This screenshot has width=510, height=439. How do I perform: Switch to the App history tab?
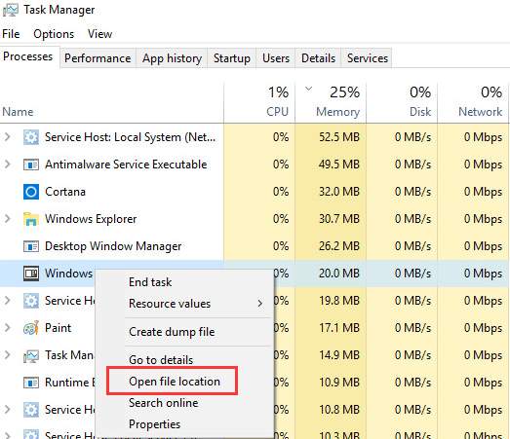172,58
